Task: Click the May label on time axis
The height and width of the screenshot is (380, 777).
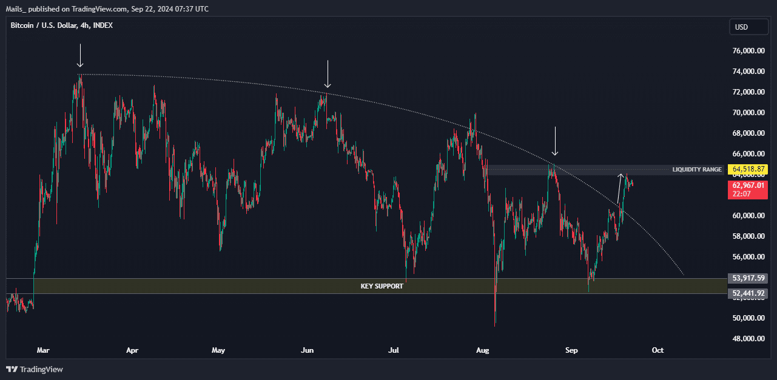Action: pyautogui.click(x=218, y=350)
